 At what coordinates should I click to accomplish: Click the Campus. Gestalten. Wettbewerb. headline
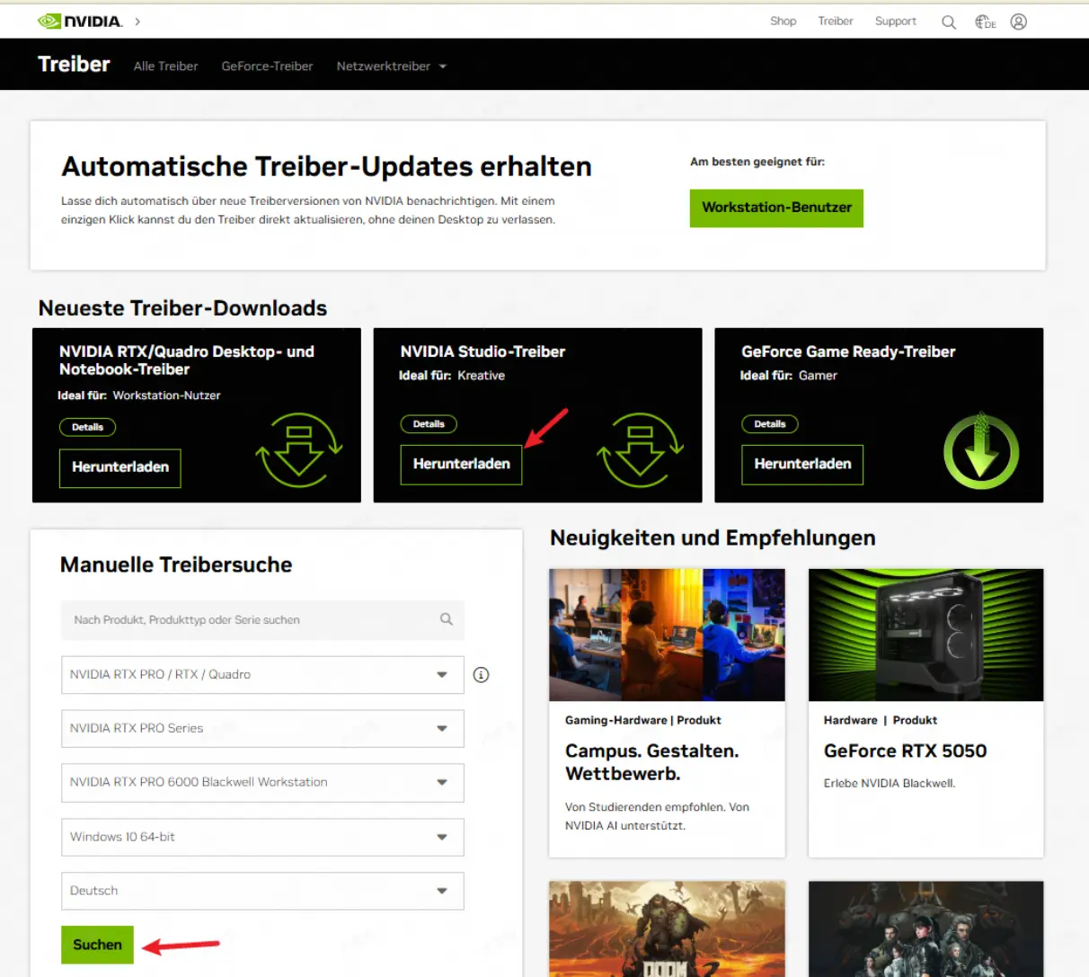(652, 762)
